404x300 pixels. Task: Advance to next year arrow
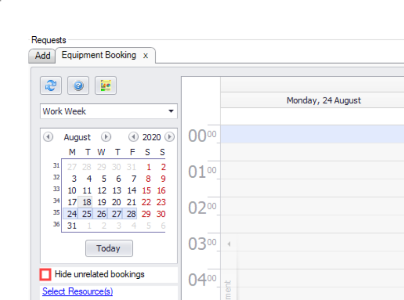pos(169,137)
